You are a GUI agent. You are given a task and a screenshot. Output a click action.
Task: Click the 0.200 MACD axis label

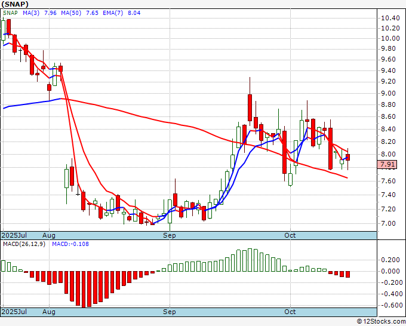(x=390, y=260)
